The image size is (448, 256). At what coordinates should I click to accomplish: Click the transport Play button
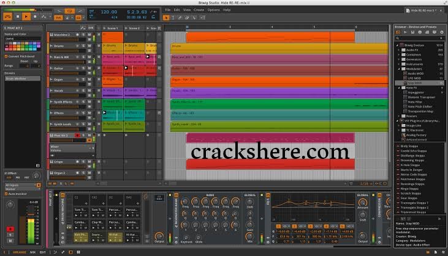(26, 16)
